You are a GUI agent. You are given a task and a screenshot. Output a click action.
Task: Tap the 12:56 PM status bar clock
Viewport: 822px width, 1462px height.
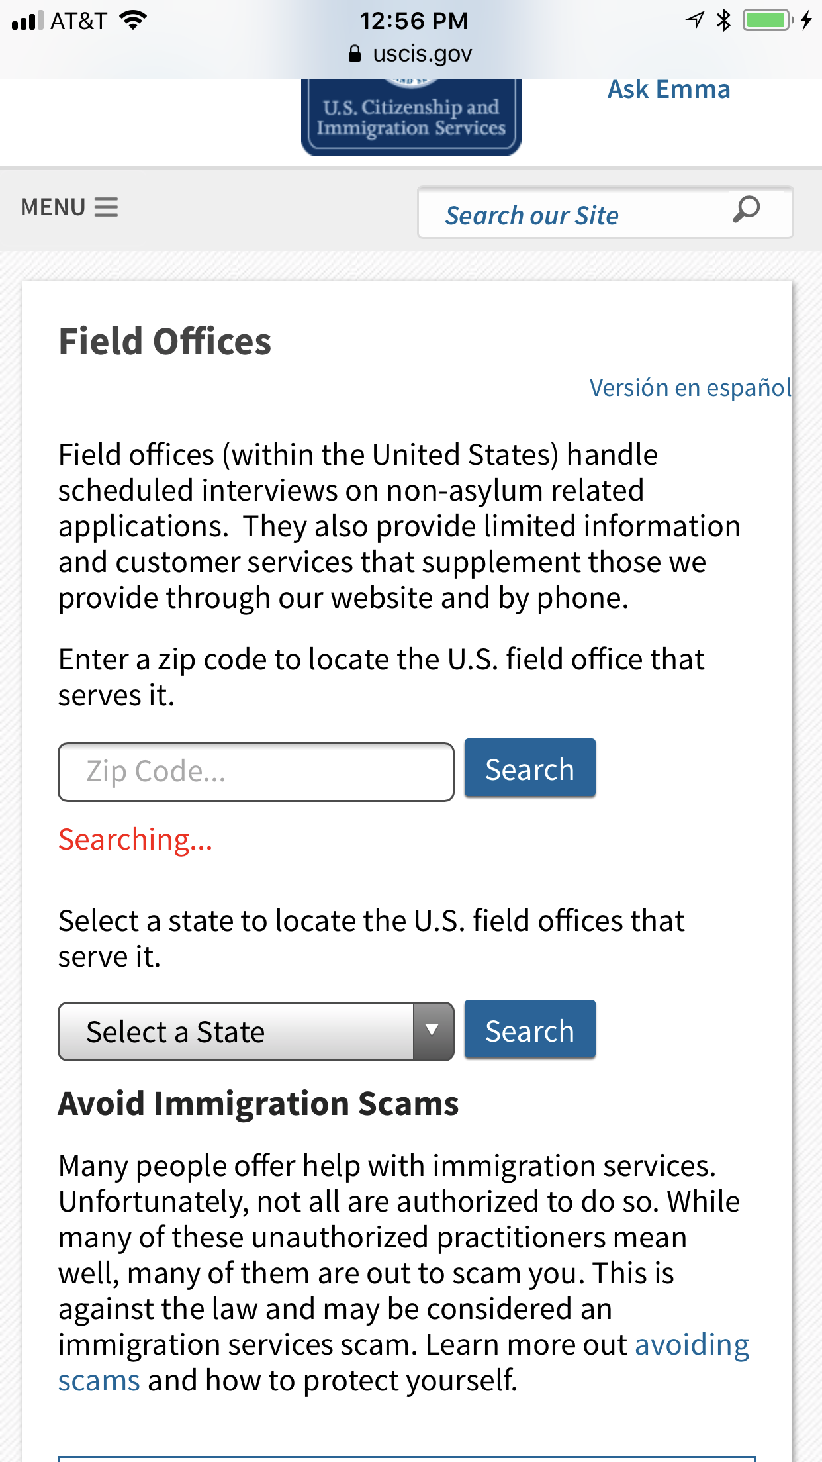tap(414, 21)
